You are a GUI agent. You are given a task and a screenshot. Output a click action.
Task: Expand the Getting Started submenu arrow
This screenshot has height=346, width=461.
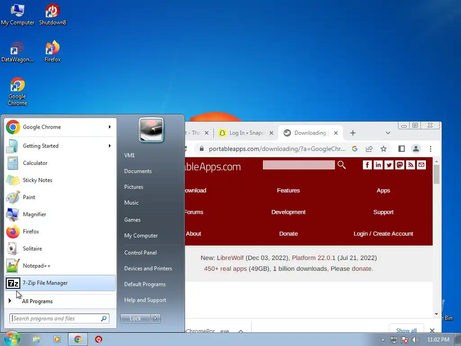click(110, 146)
